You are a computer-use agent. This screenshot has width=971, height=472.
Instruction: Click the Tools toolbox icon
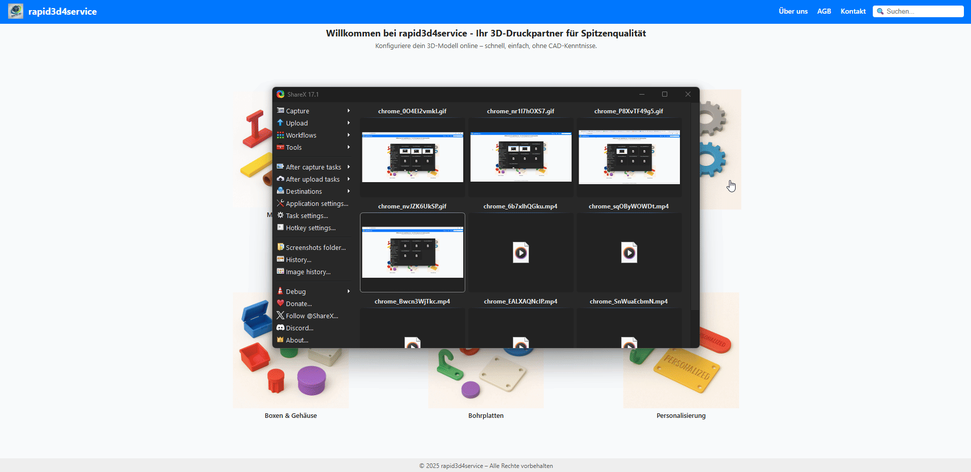[280, 147]
